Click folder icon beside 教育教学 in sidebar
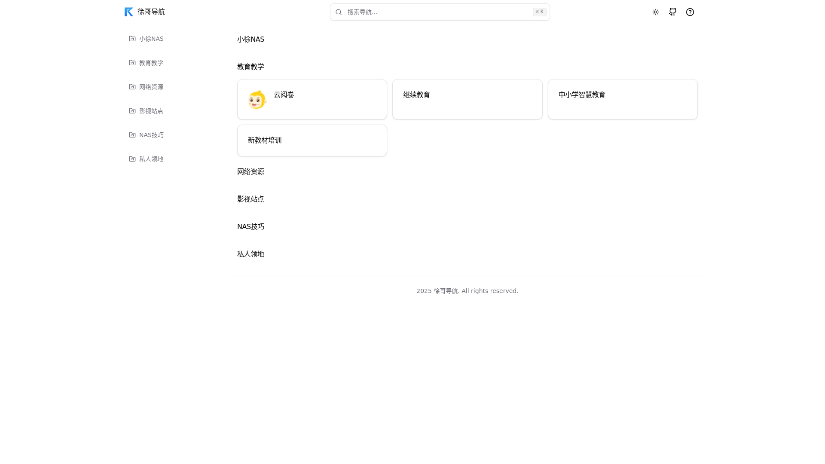Screen dimensions: 825x464 point(132,63)
